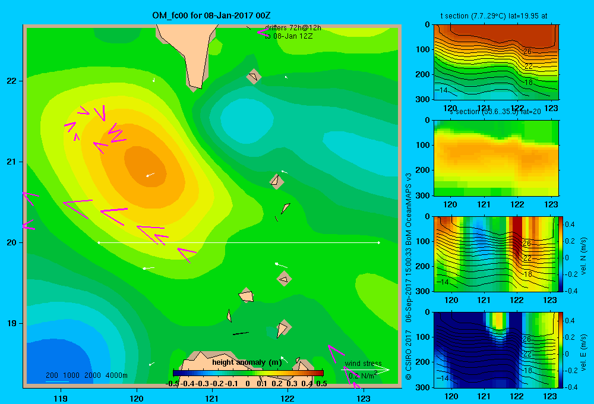Click the wind stress scale arrow
The width and height of the screenshot is (594, 404).
pyautogui.click(x=365, y=370)
